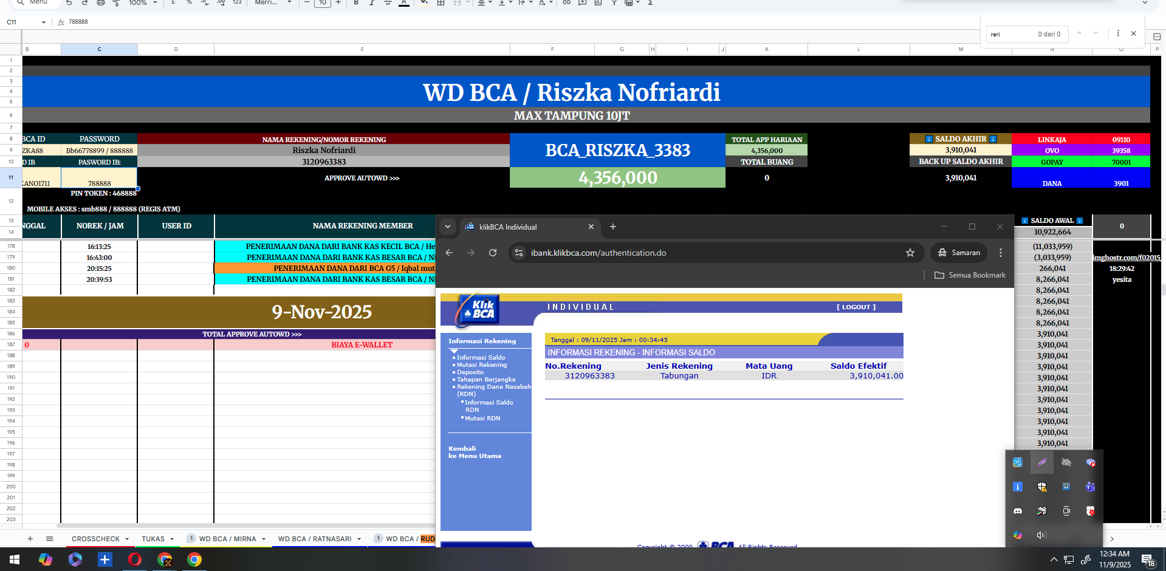The height and width of the screenshot is (571, 1166).
Task: Click Windows Security shield tray icon
Action: point(1042,487)
